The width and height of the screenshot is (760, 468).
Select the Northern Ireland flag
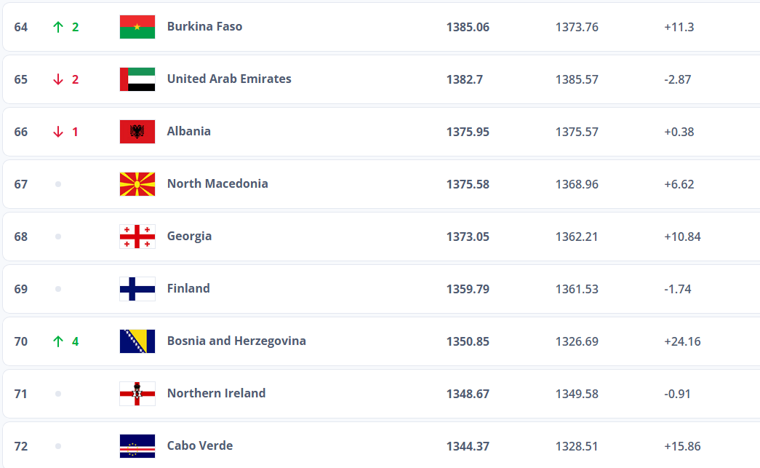tap(137, 394)
